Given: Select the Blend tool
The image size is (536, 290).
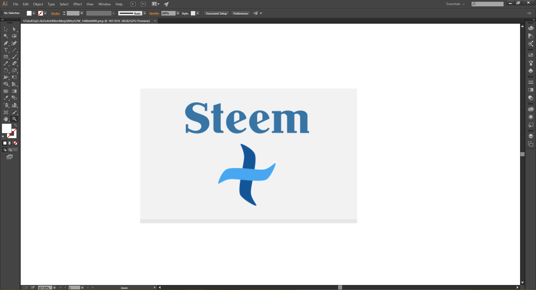Looking at the screenshot, I should coord(14,98).
